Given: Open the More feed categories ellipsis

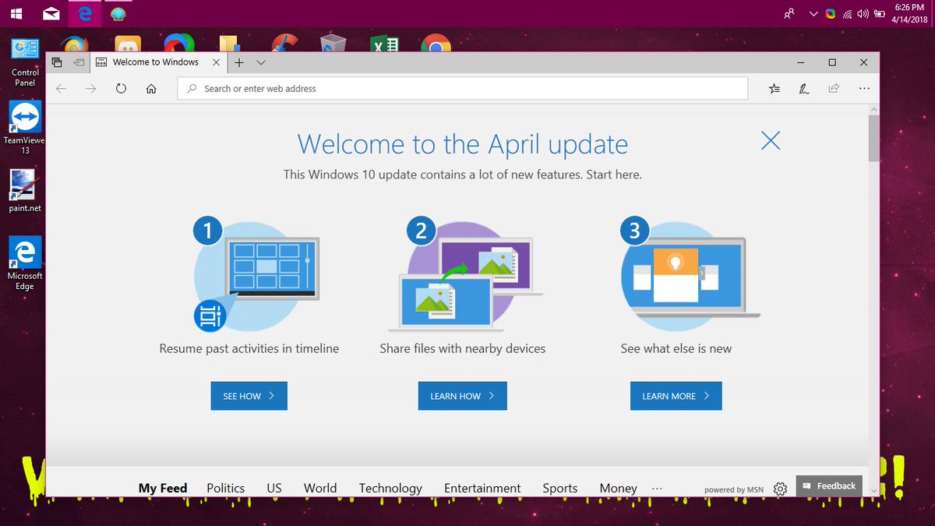Looking at the screenshot, I should [x=657, y=488].
